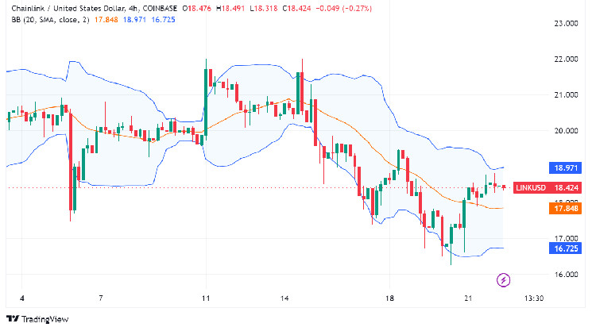This screenshot has width=592, height=331.
Task: Click the −0.049 (−0.27%) change value
Action: (x=322, y=9)
